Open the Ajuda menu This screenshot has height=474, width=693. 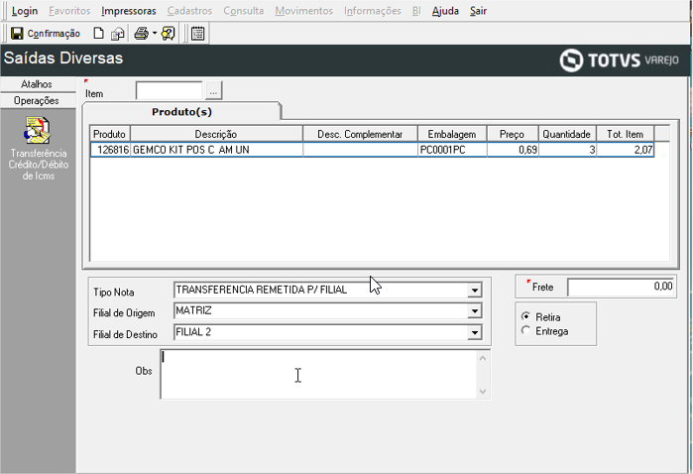click(445, 11)
